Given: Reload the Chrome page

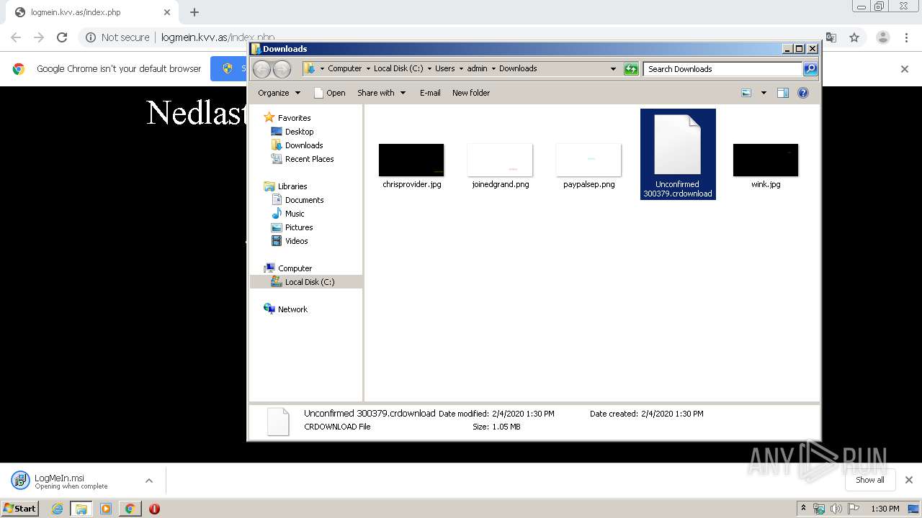Looking at the screenshot, I should pos(62,37).
